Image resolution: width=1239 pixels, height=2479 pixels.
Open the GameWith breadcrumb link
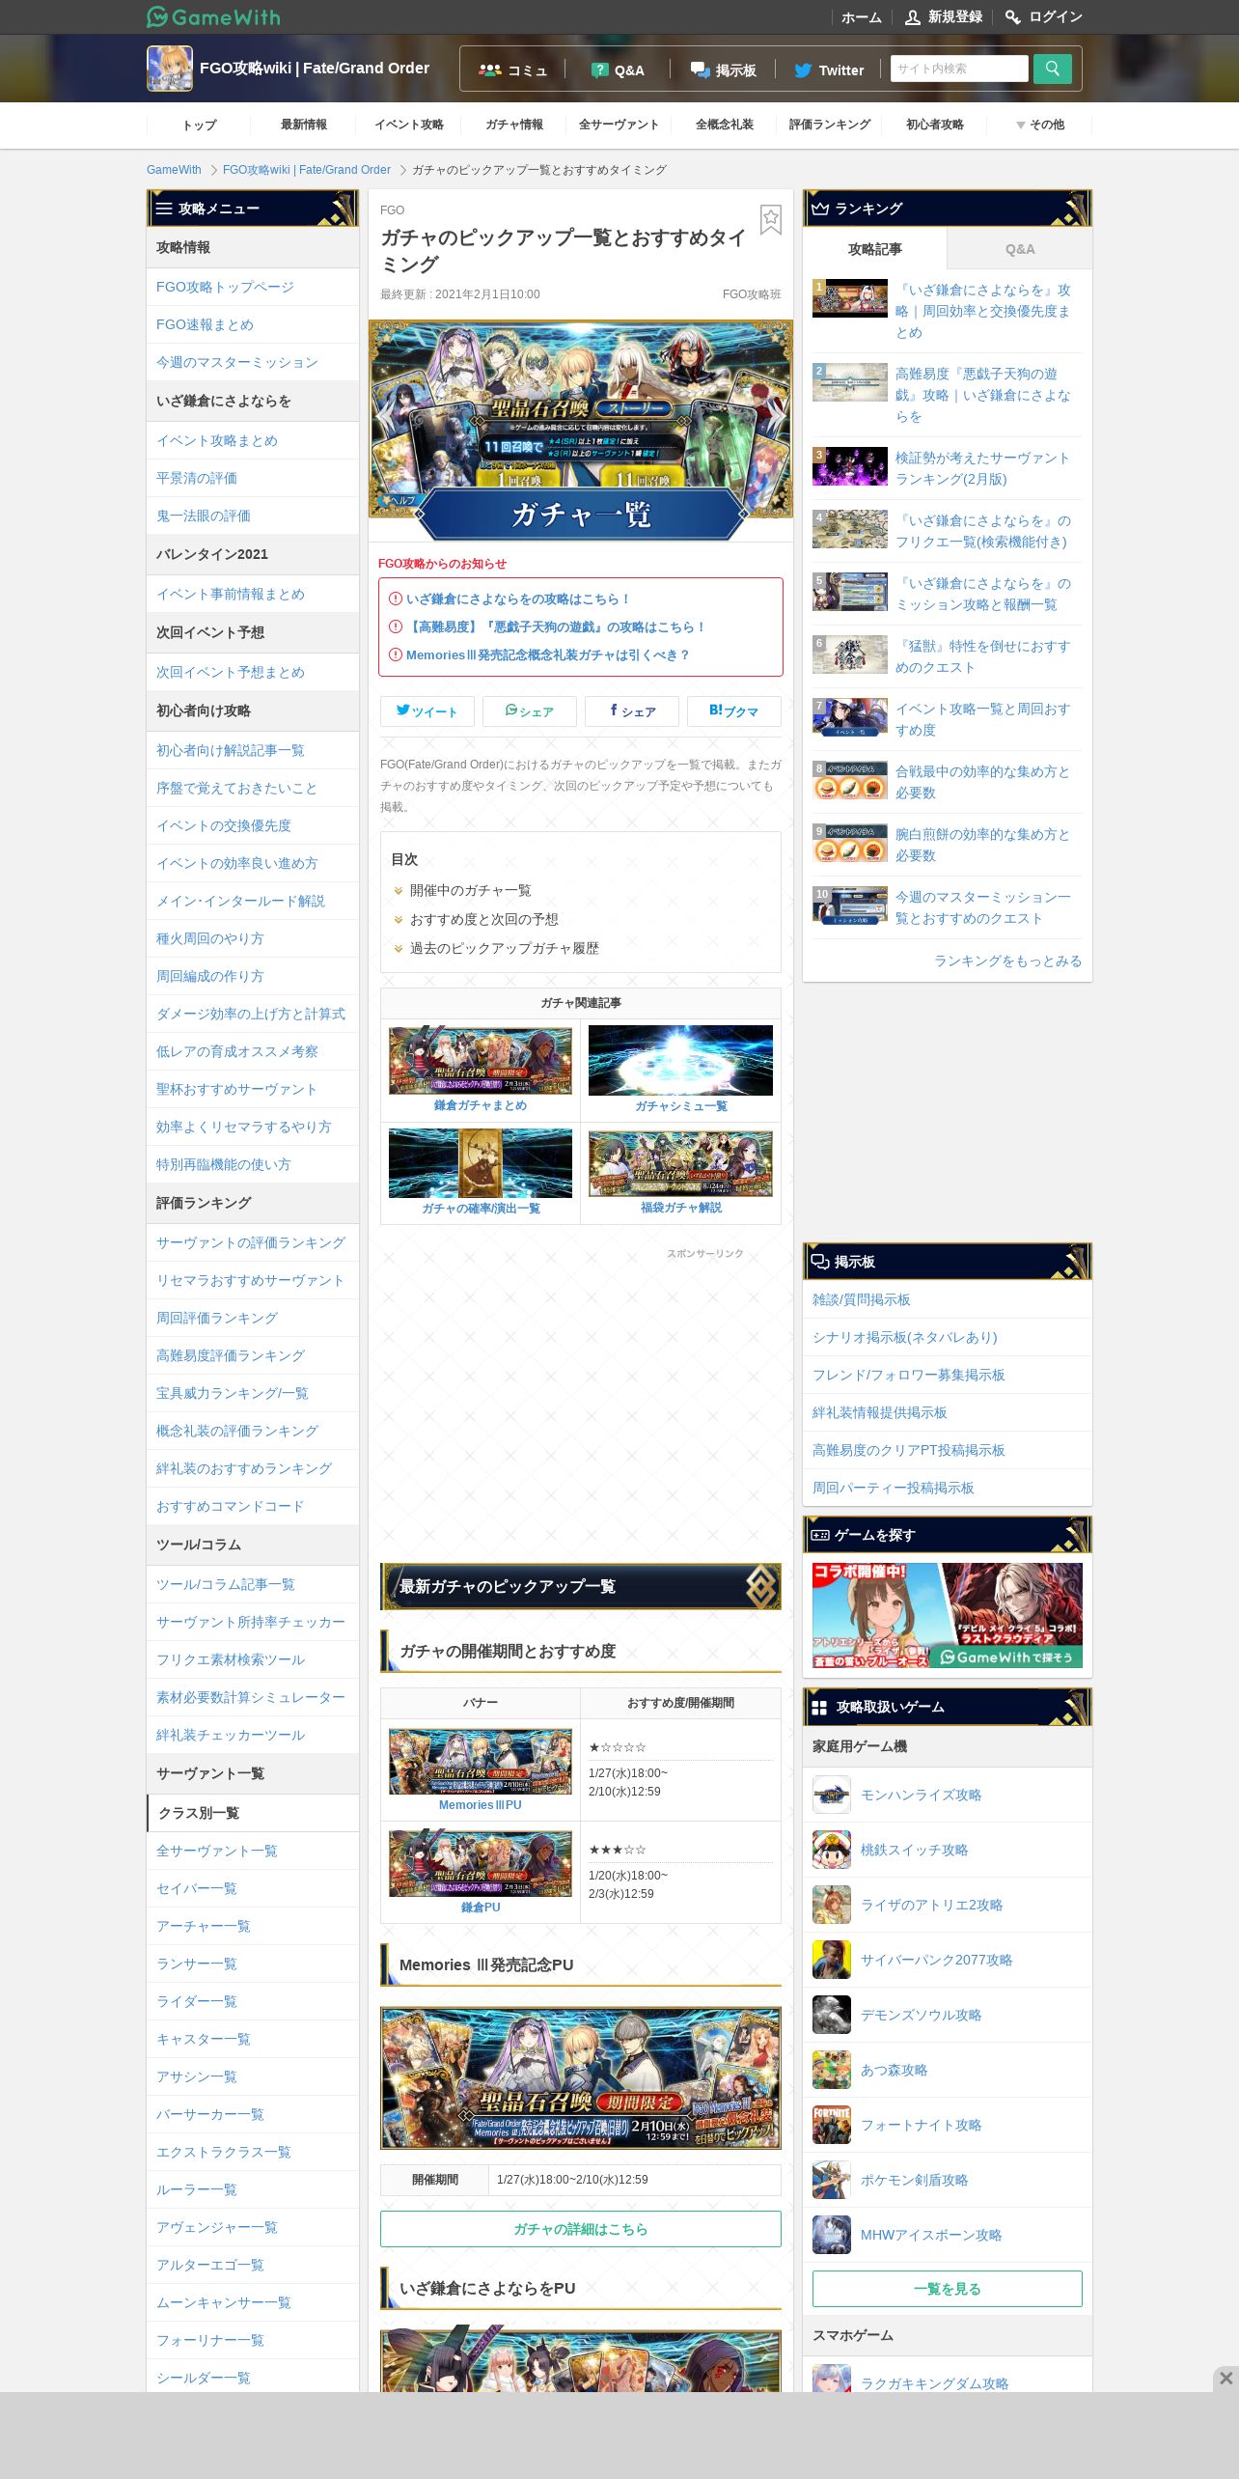click(x=174, y=170)
